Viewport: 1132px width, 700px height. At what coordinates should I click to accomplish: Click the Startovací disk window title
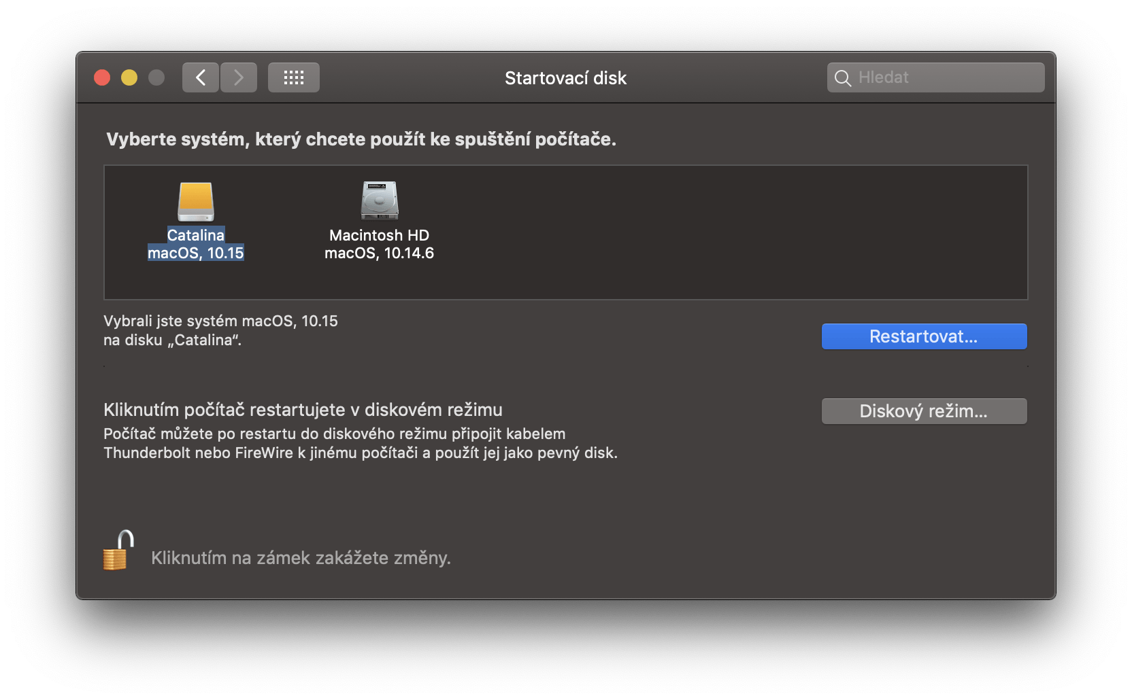(566, 78)
